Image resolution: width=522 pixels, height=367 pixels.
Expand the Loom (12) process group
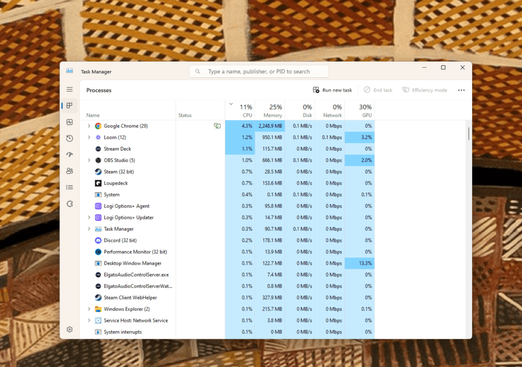coord(89,137)
